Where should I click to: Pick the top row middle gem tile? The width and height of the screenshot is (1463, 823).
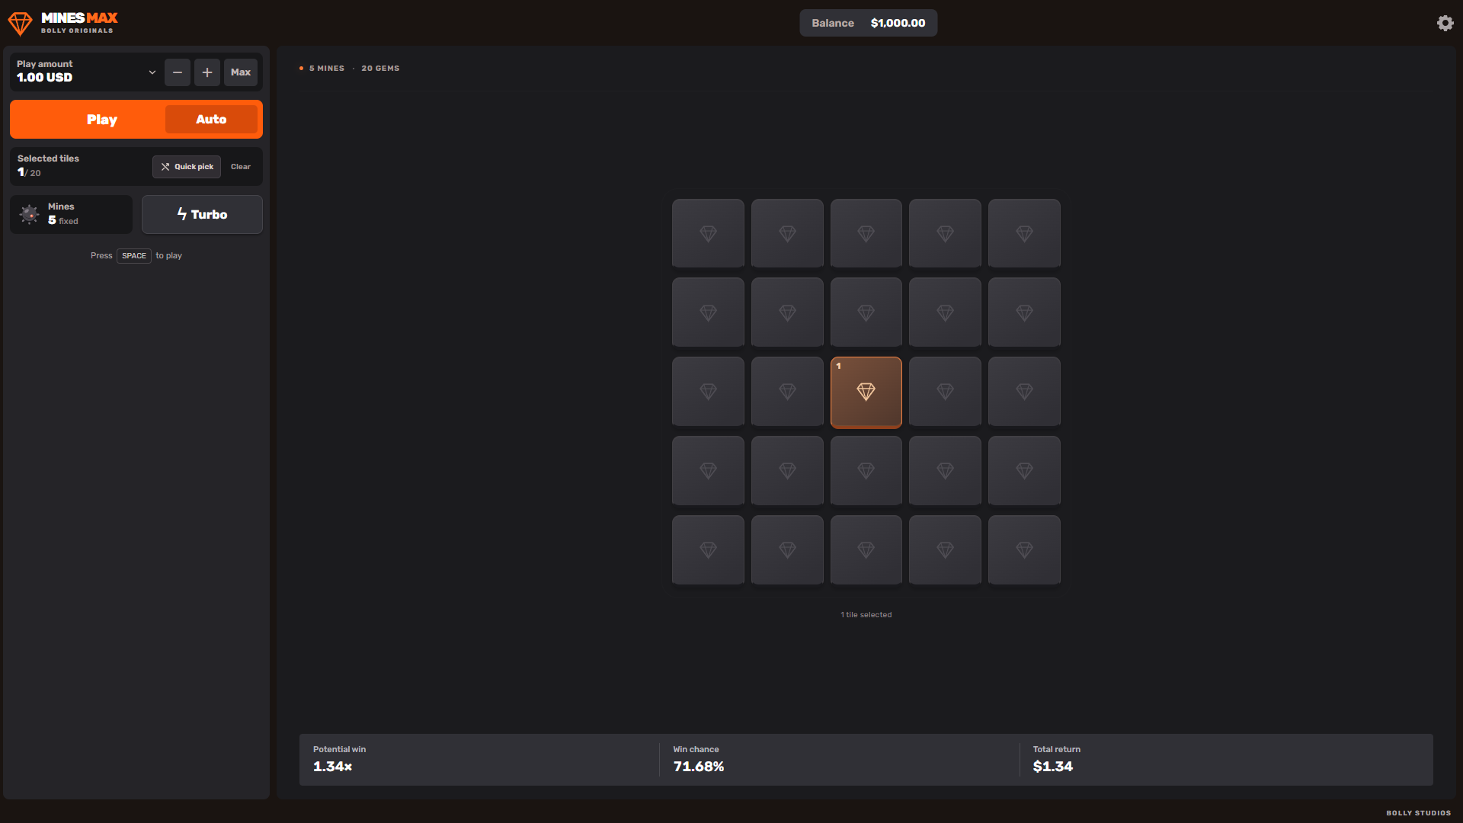866,233
